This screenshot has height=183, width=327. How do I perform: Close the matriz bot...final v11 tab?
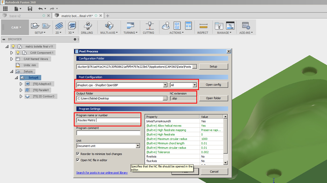(x=101, y=16)
